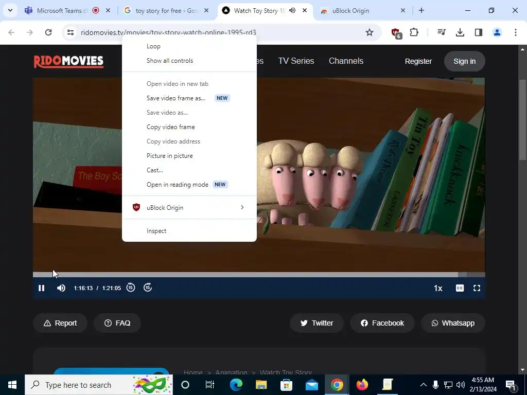Click the Sign in button
527x395 pixels.
point(465,61)
